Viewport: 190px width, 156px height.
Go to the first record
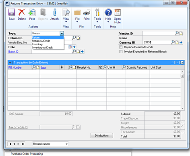pyautogui.click(x=10, y=144)
